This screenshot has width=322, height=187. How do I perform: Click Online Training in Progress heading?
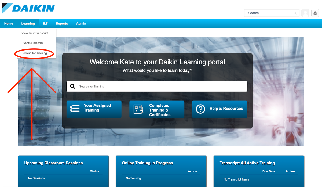point(147,163)
